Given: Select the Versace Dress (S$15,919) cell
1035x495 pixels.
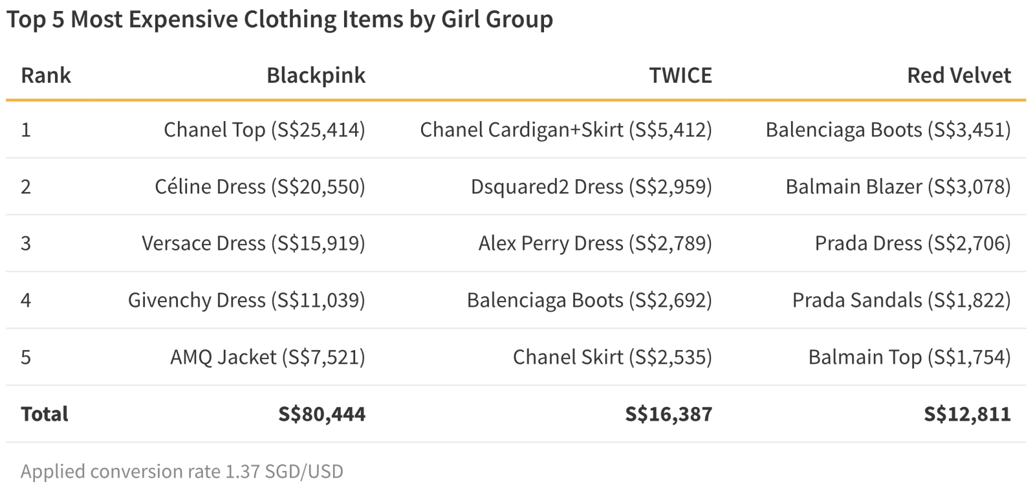Looking at the screenshot, I should (254, 243).
